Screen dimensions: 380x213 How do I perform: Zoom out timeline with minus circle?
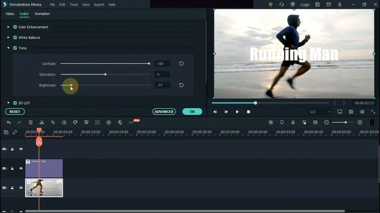pos(327,122)
